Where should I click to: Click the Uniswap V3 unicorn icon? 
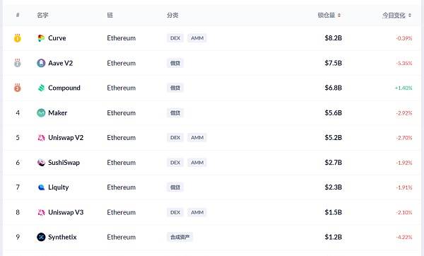41,212
